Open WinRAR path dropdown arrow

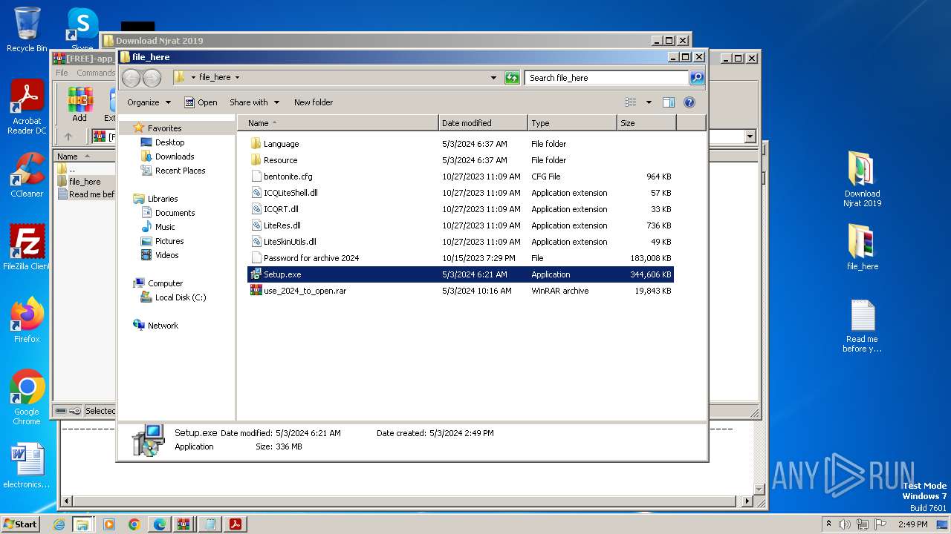coord(749,136)
